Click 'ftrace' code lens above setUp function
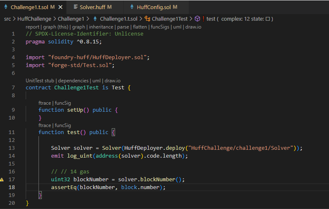This screenshot has width=329, height=209. pyautogui.click(x=45, y=103)
